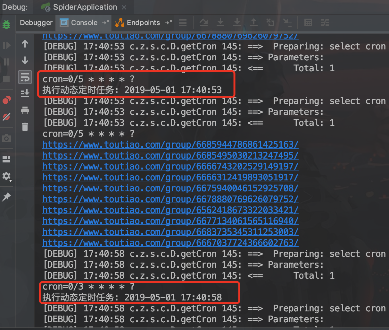Mute breakpoints with slashed red icon
389x330 pixels.
(6, 117)
